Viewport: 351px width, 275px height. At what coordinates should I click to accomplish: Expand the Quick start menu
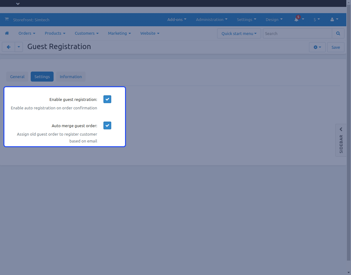point(239,33)
